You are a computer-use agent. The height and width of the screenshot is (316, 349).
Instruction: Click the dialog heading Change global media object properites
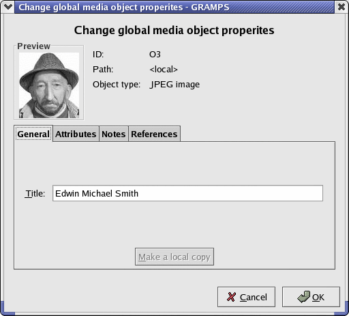(x=174, y=31)
